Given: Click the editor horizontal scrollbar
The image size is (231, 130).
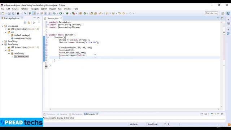Looking at the screenshot, I should click(x=134, y=109).
